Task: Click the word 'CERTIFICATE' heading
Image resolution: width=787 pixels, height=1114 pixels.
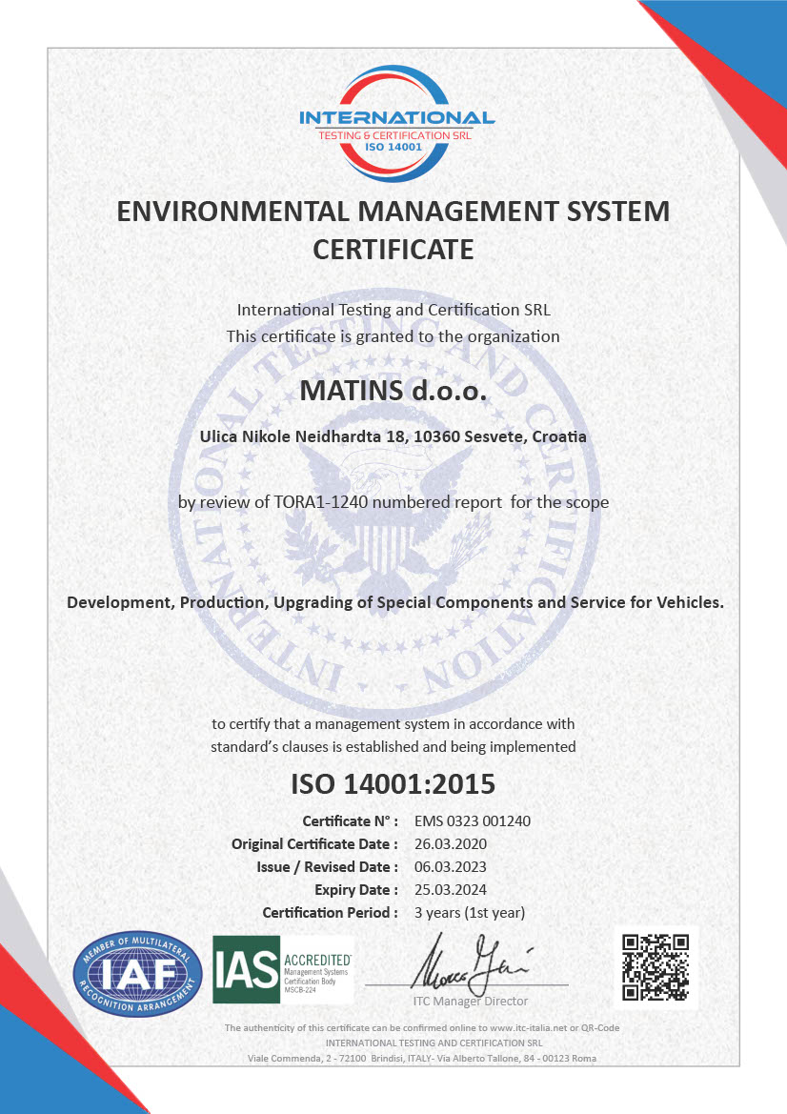Action: [x=393, y=250]
